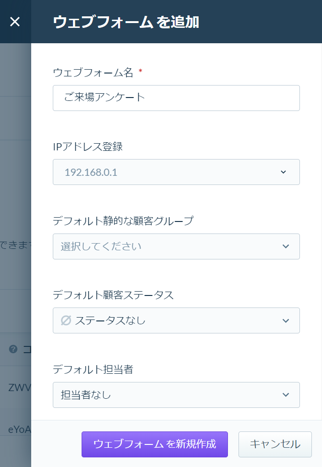This screenshot has width=322, height=467.
Task: Click the ZWV row behind the panel
Action: (x=15, y=387)
